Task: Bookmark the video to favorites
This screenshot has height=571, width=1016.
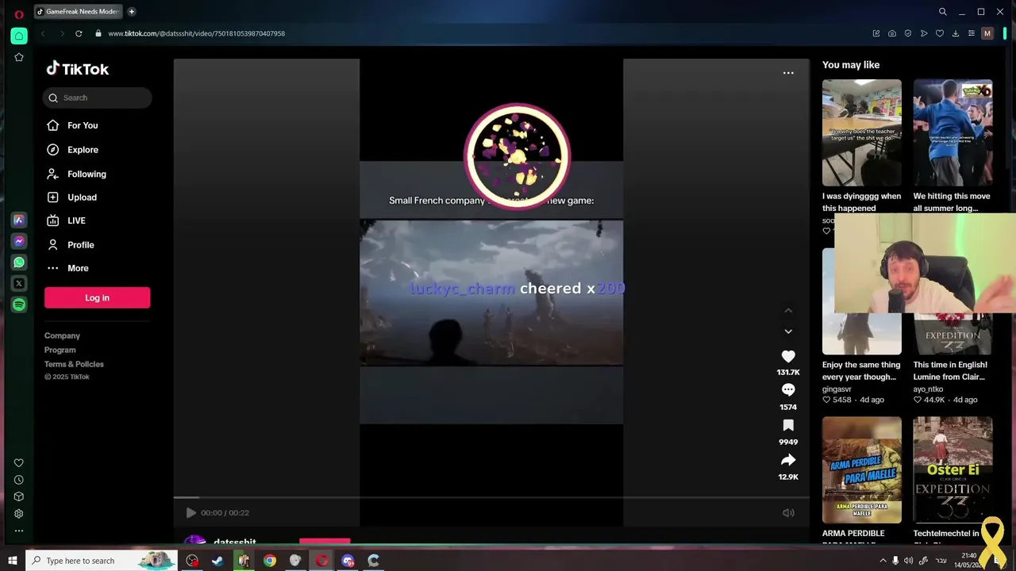Action: tap(788, 426)
